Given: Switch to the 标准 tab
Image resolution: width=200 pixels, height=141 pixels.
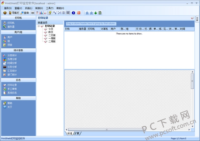Looking at the screenshot, I should pos(70,134).
